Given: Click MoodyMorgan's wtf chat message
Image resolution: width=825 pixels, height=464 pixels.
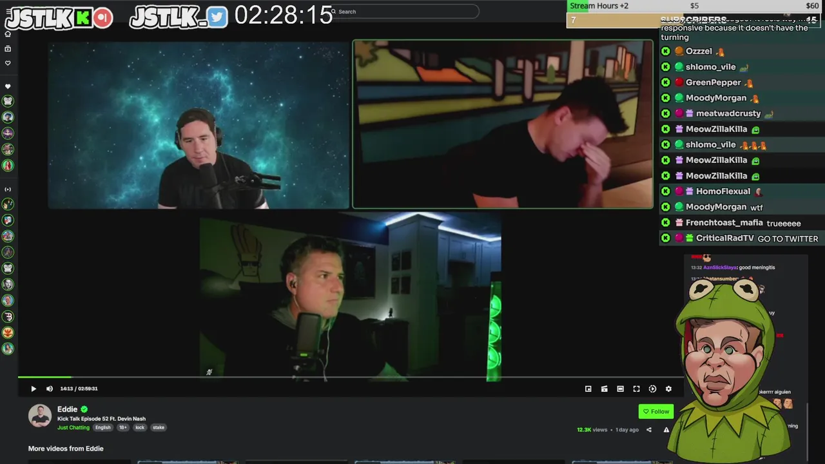Looking at the screenshot, I should click(x=757, y=208).
